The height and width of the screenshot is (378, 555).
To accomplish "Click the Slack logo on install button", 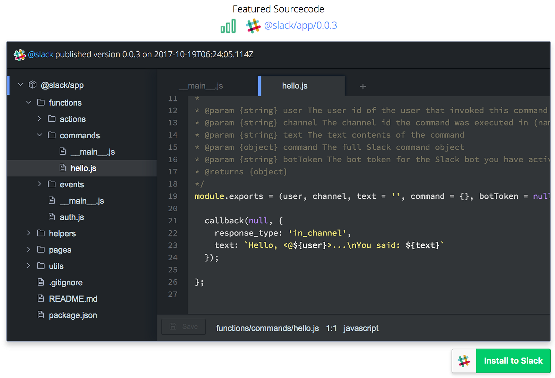I will click(x=464, y=361).
